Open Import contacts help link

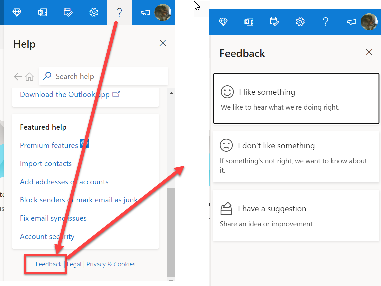click(46, 164)
